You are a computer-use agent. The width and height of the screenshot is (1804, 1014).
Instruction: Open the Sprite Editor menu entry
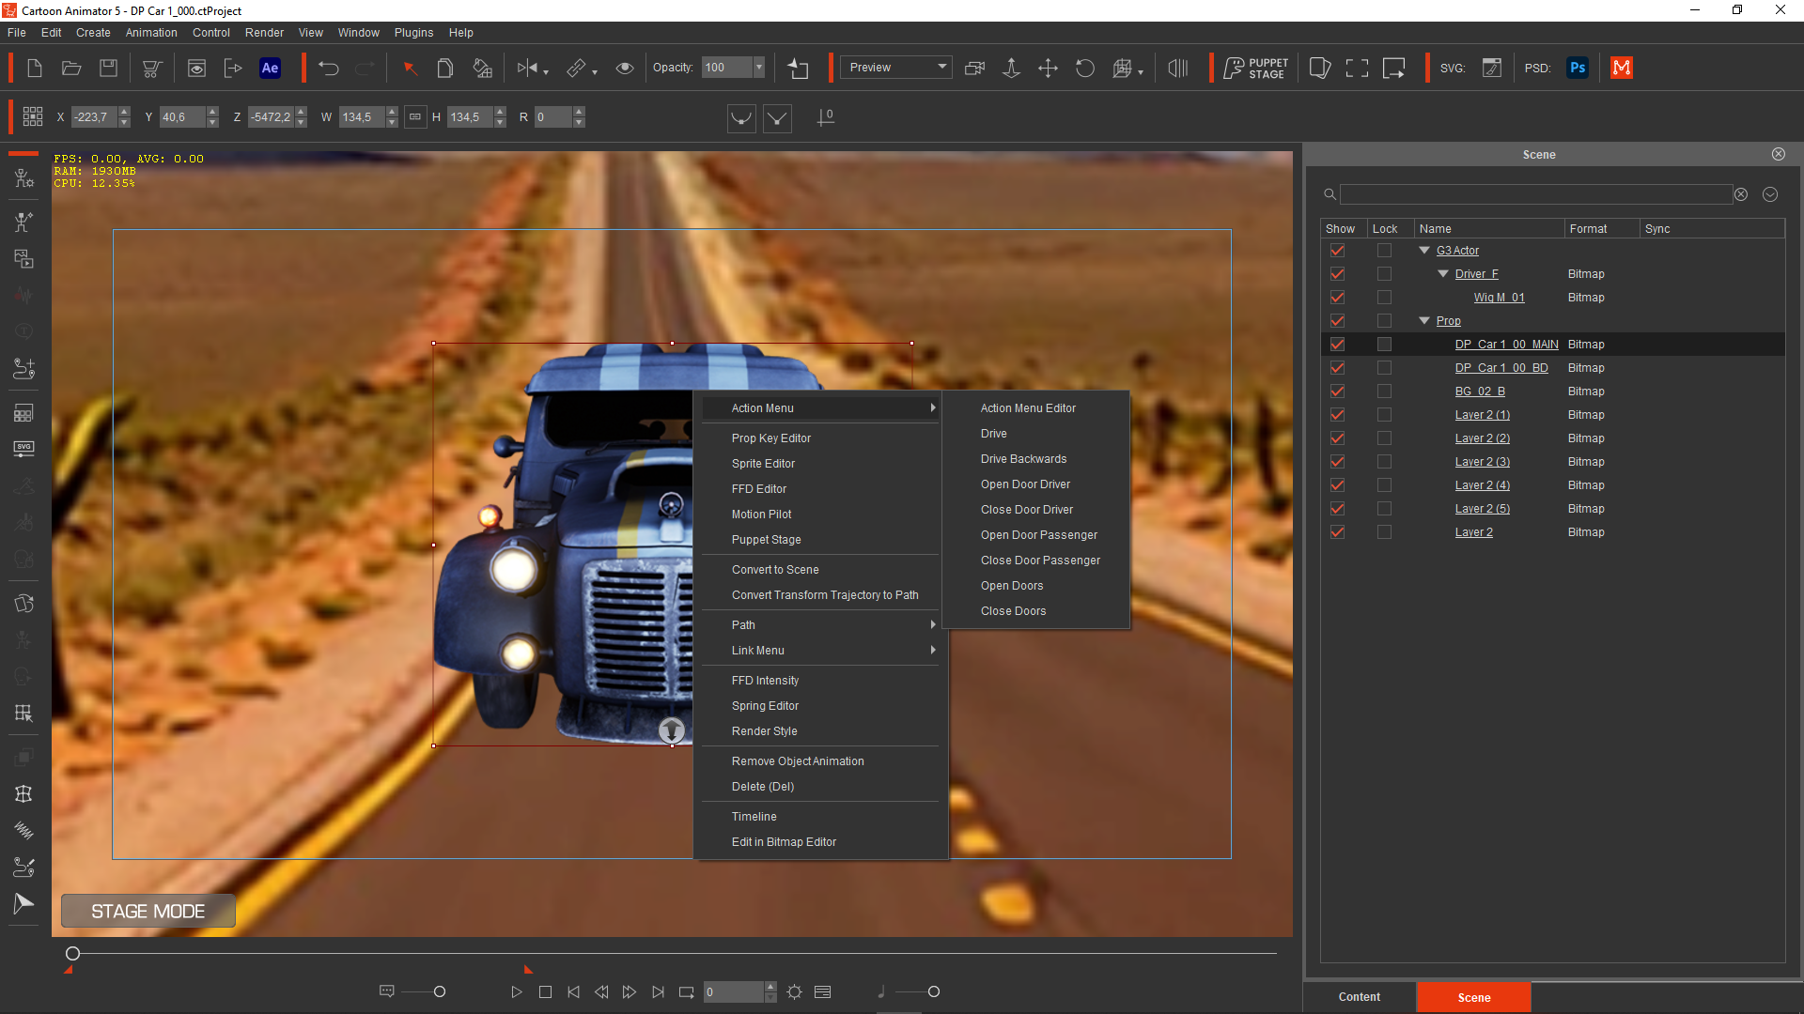click(763, 464)
